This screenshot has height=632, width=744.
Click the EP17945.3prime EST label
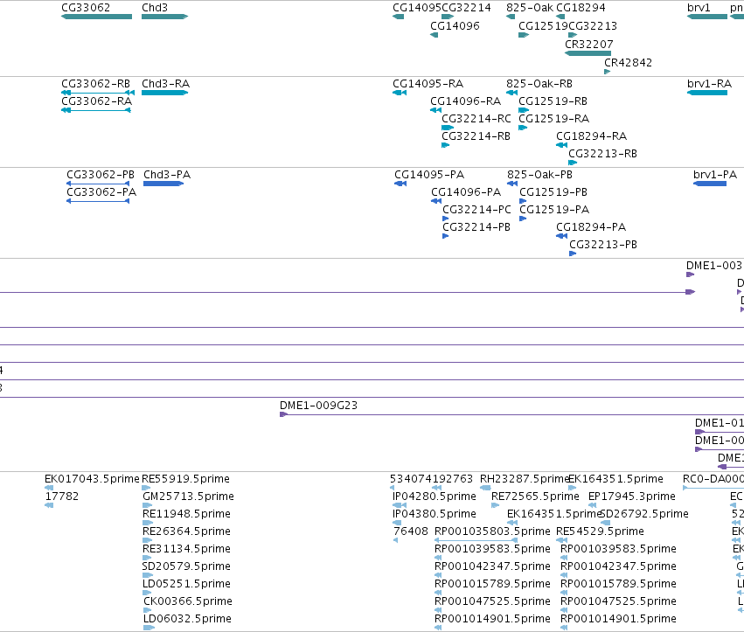click(632, 497)
